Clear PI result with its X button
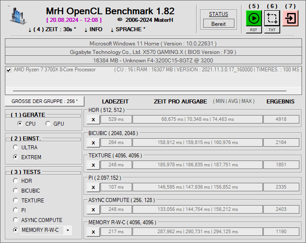The width and height of the screenshot is (306, 243). tap(93, 187)
